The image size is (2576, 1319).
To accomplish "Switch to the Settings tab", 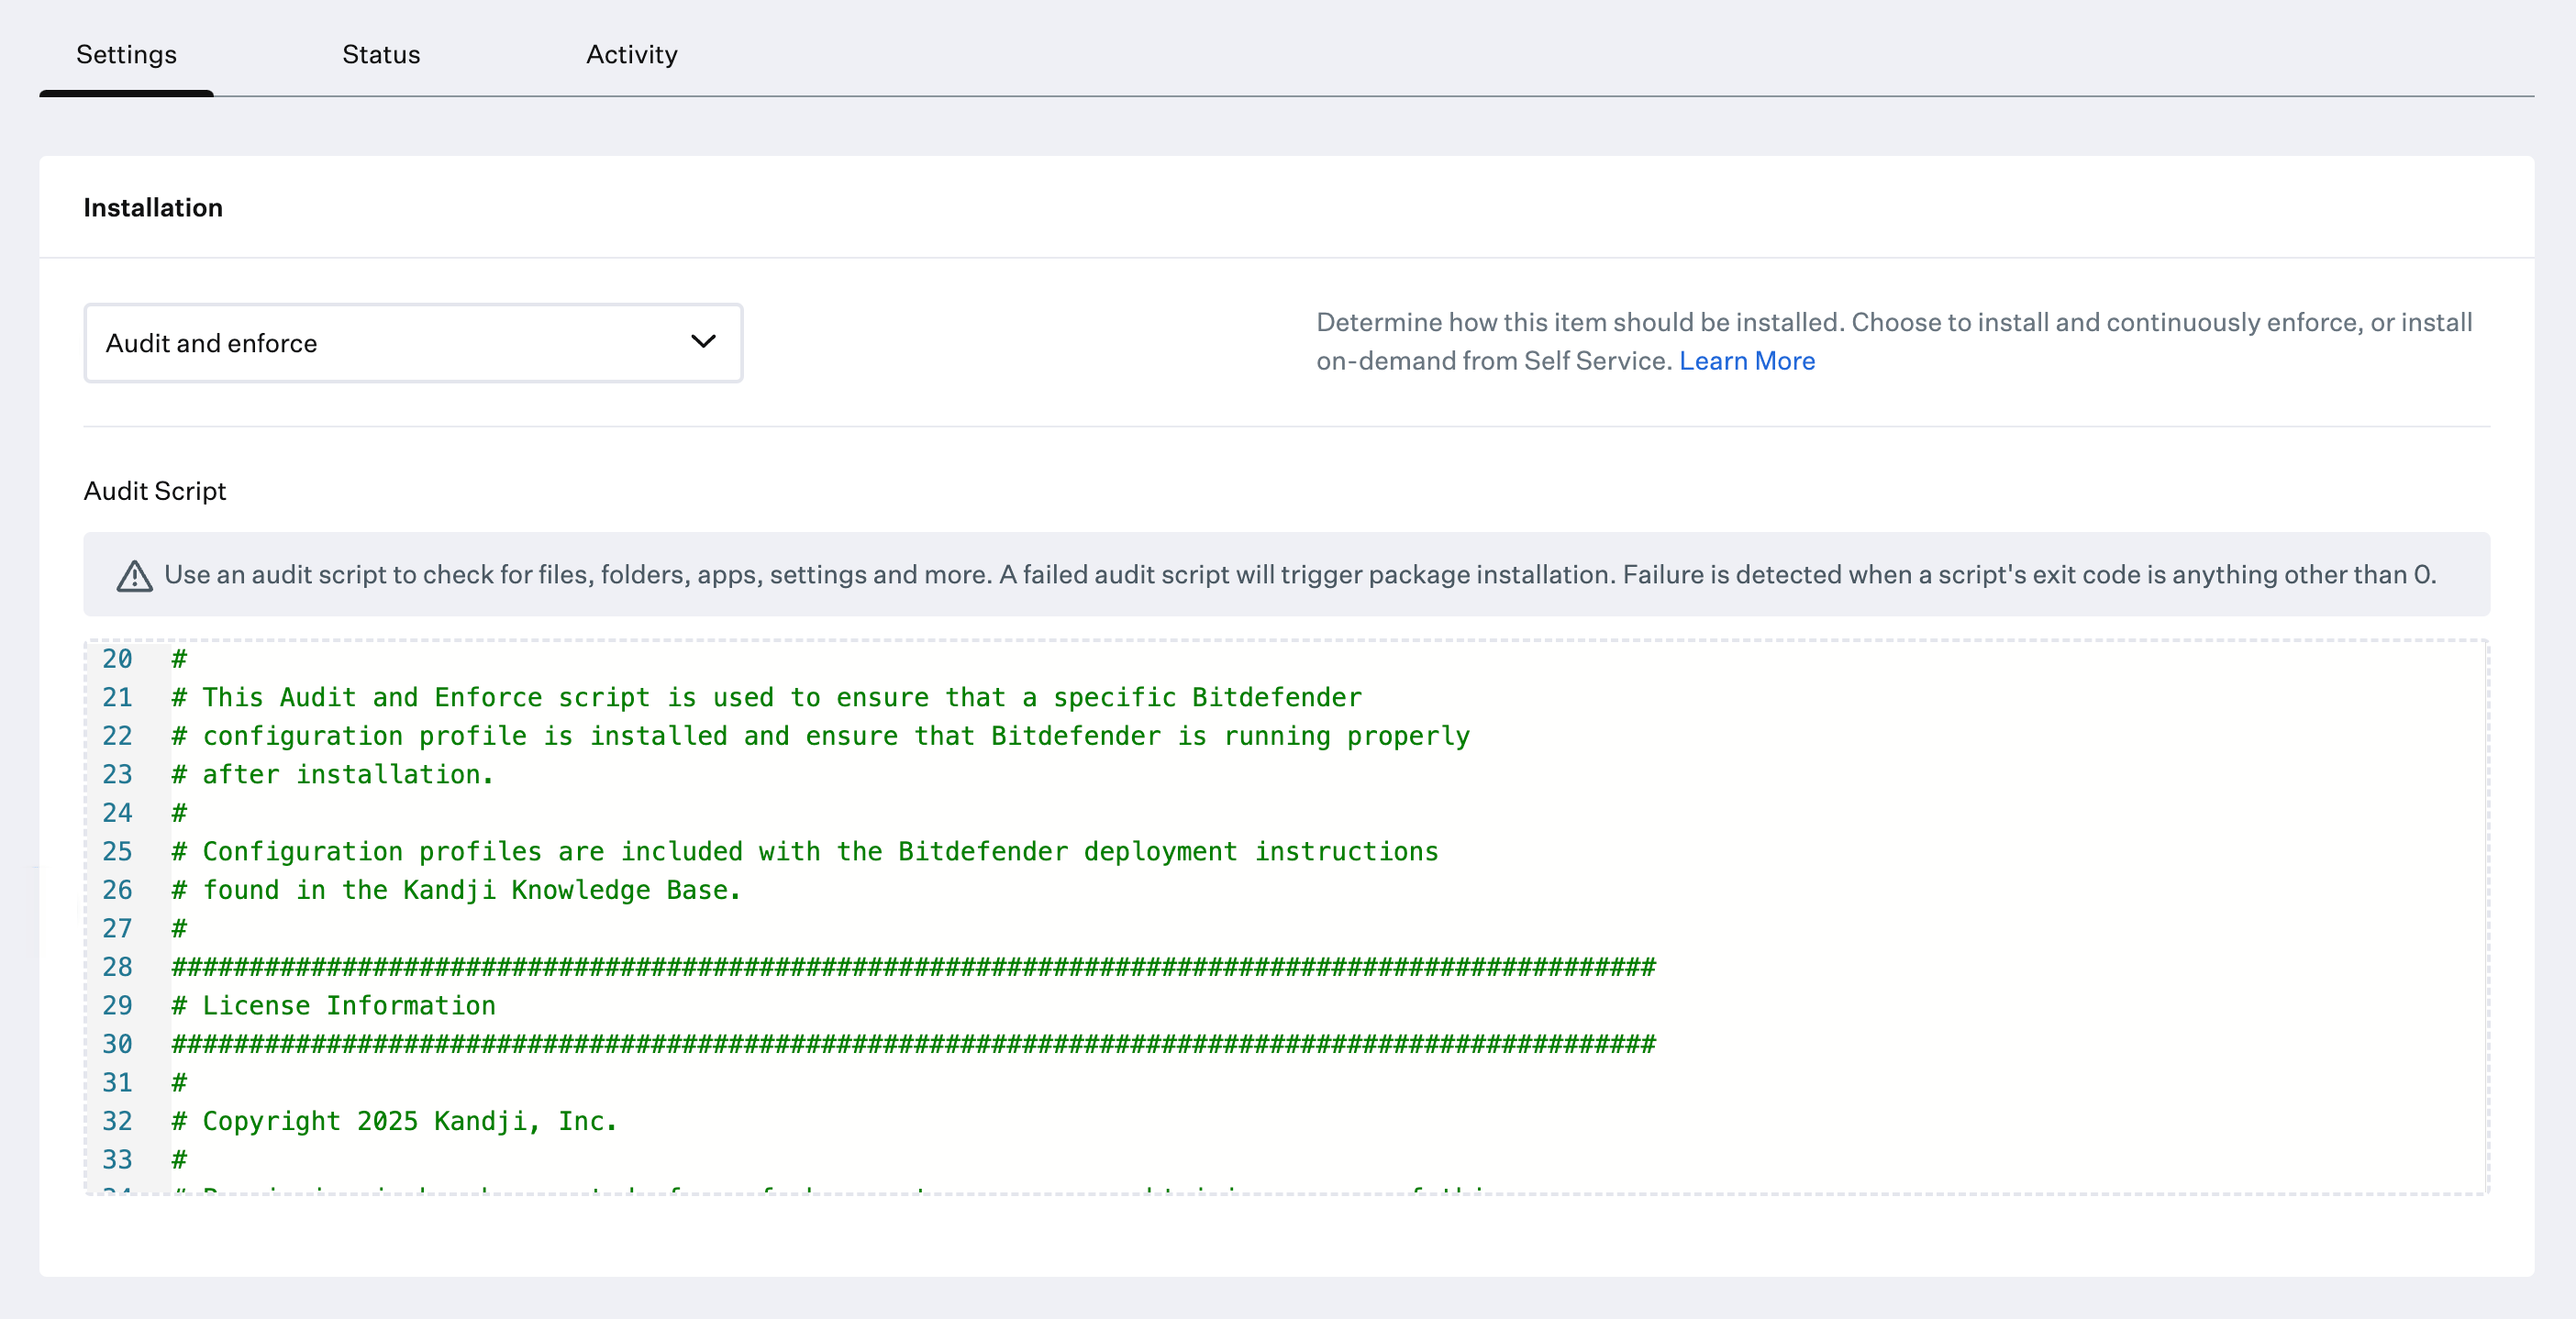I will pos(126,54).
